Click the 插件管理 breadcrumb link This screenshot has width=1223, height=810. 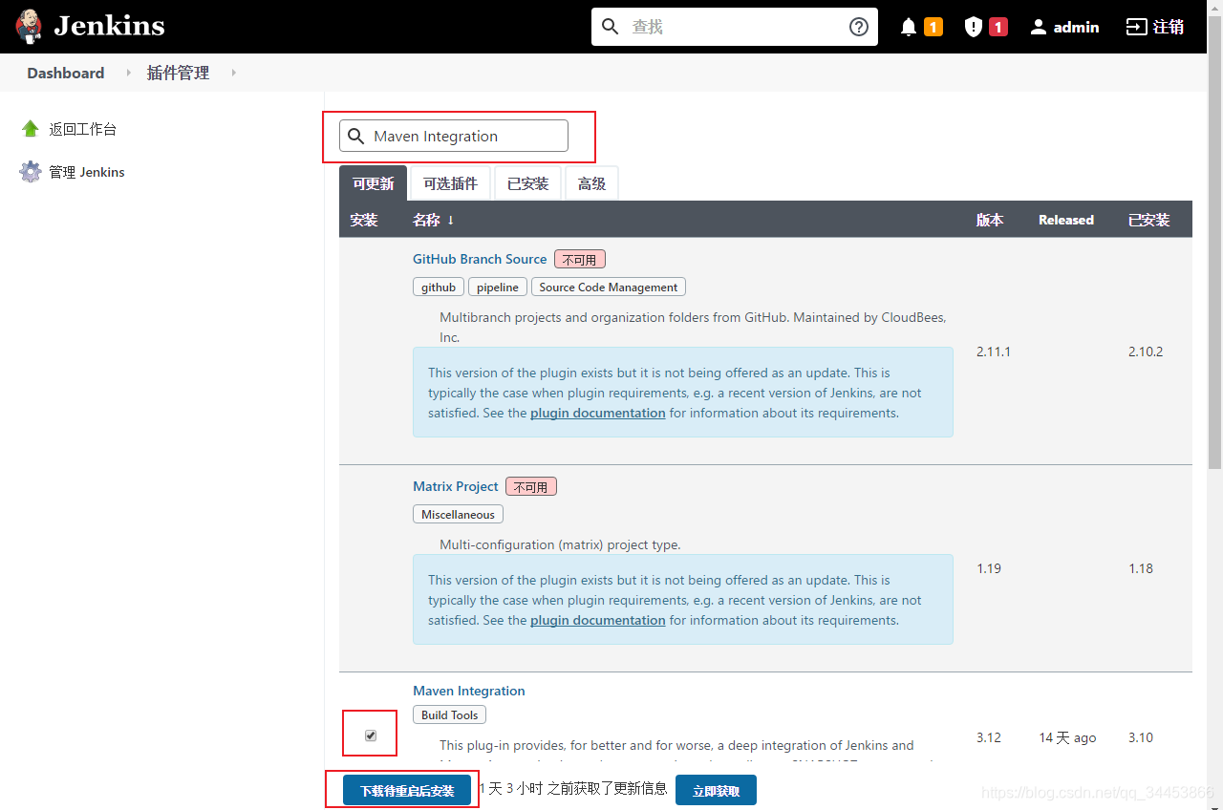point(178,74)
